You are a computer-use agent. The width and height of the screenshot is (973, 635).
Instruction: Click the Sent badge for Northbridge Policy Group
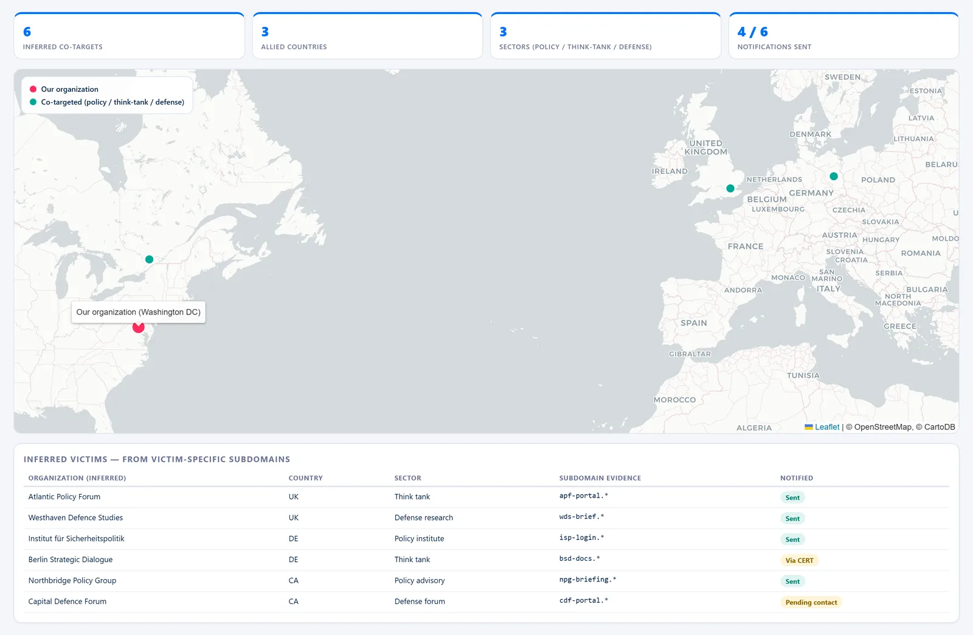tap(792, 581)
